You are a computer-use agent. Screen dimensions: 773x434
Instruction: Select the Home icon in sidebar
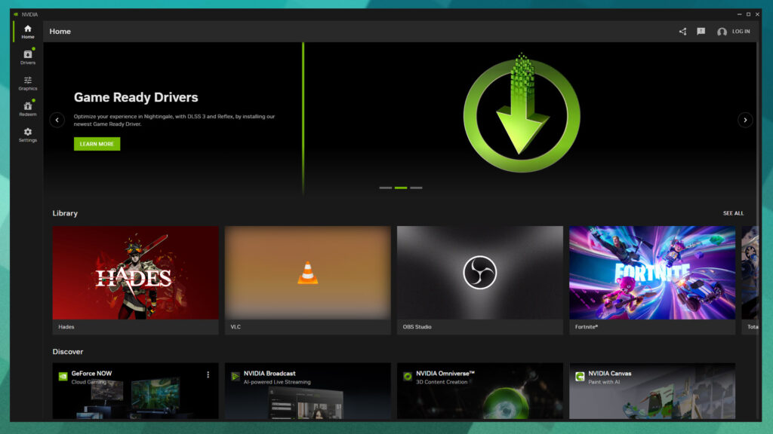tap(28, 32)
